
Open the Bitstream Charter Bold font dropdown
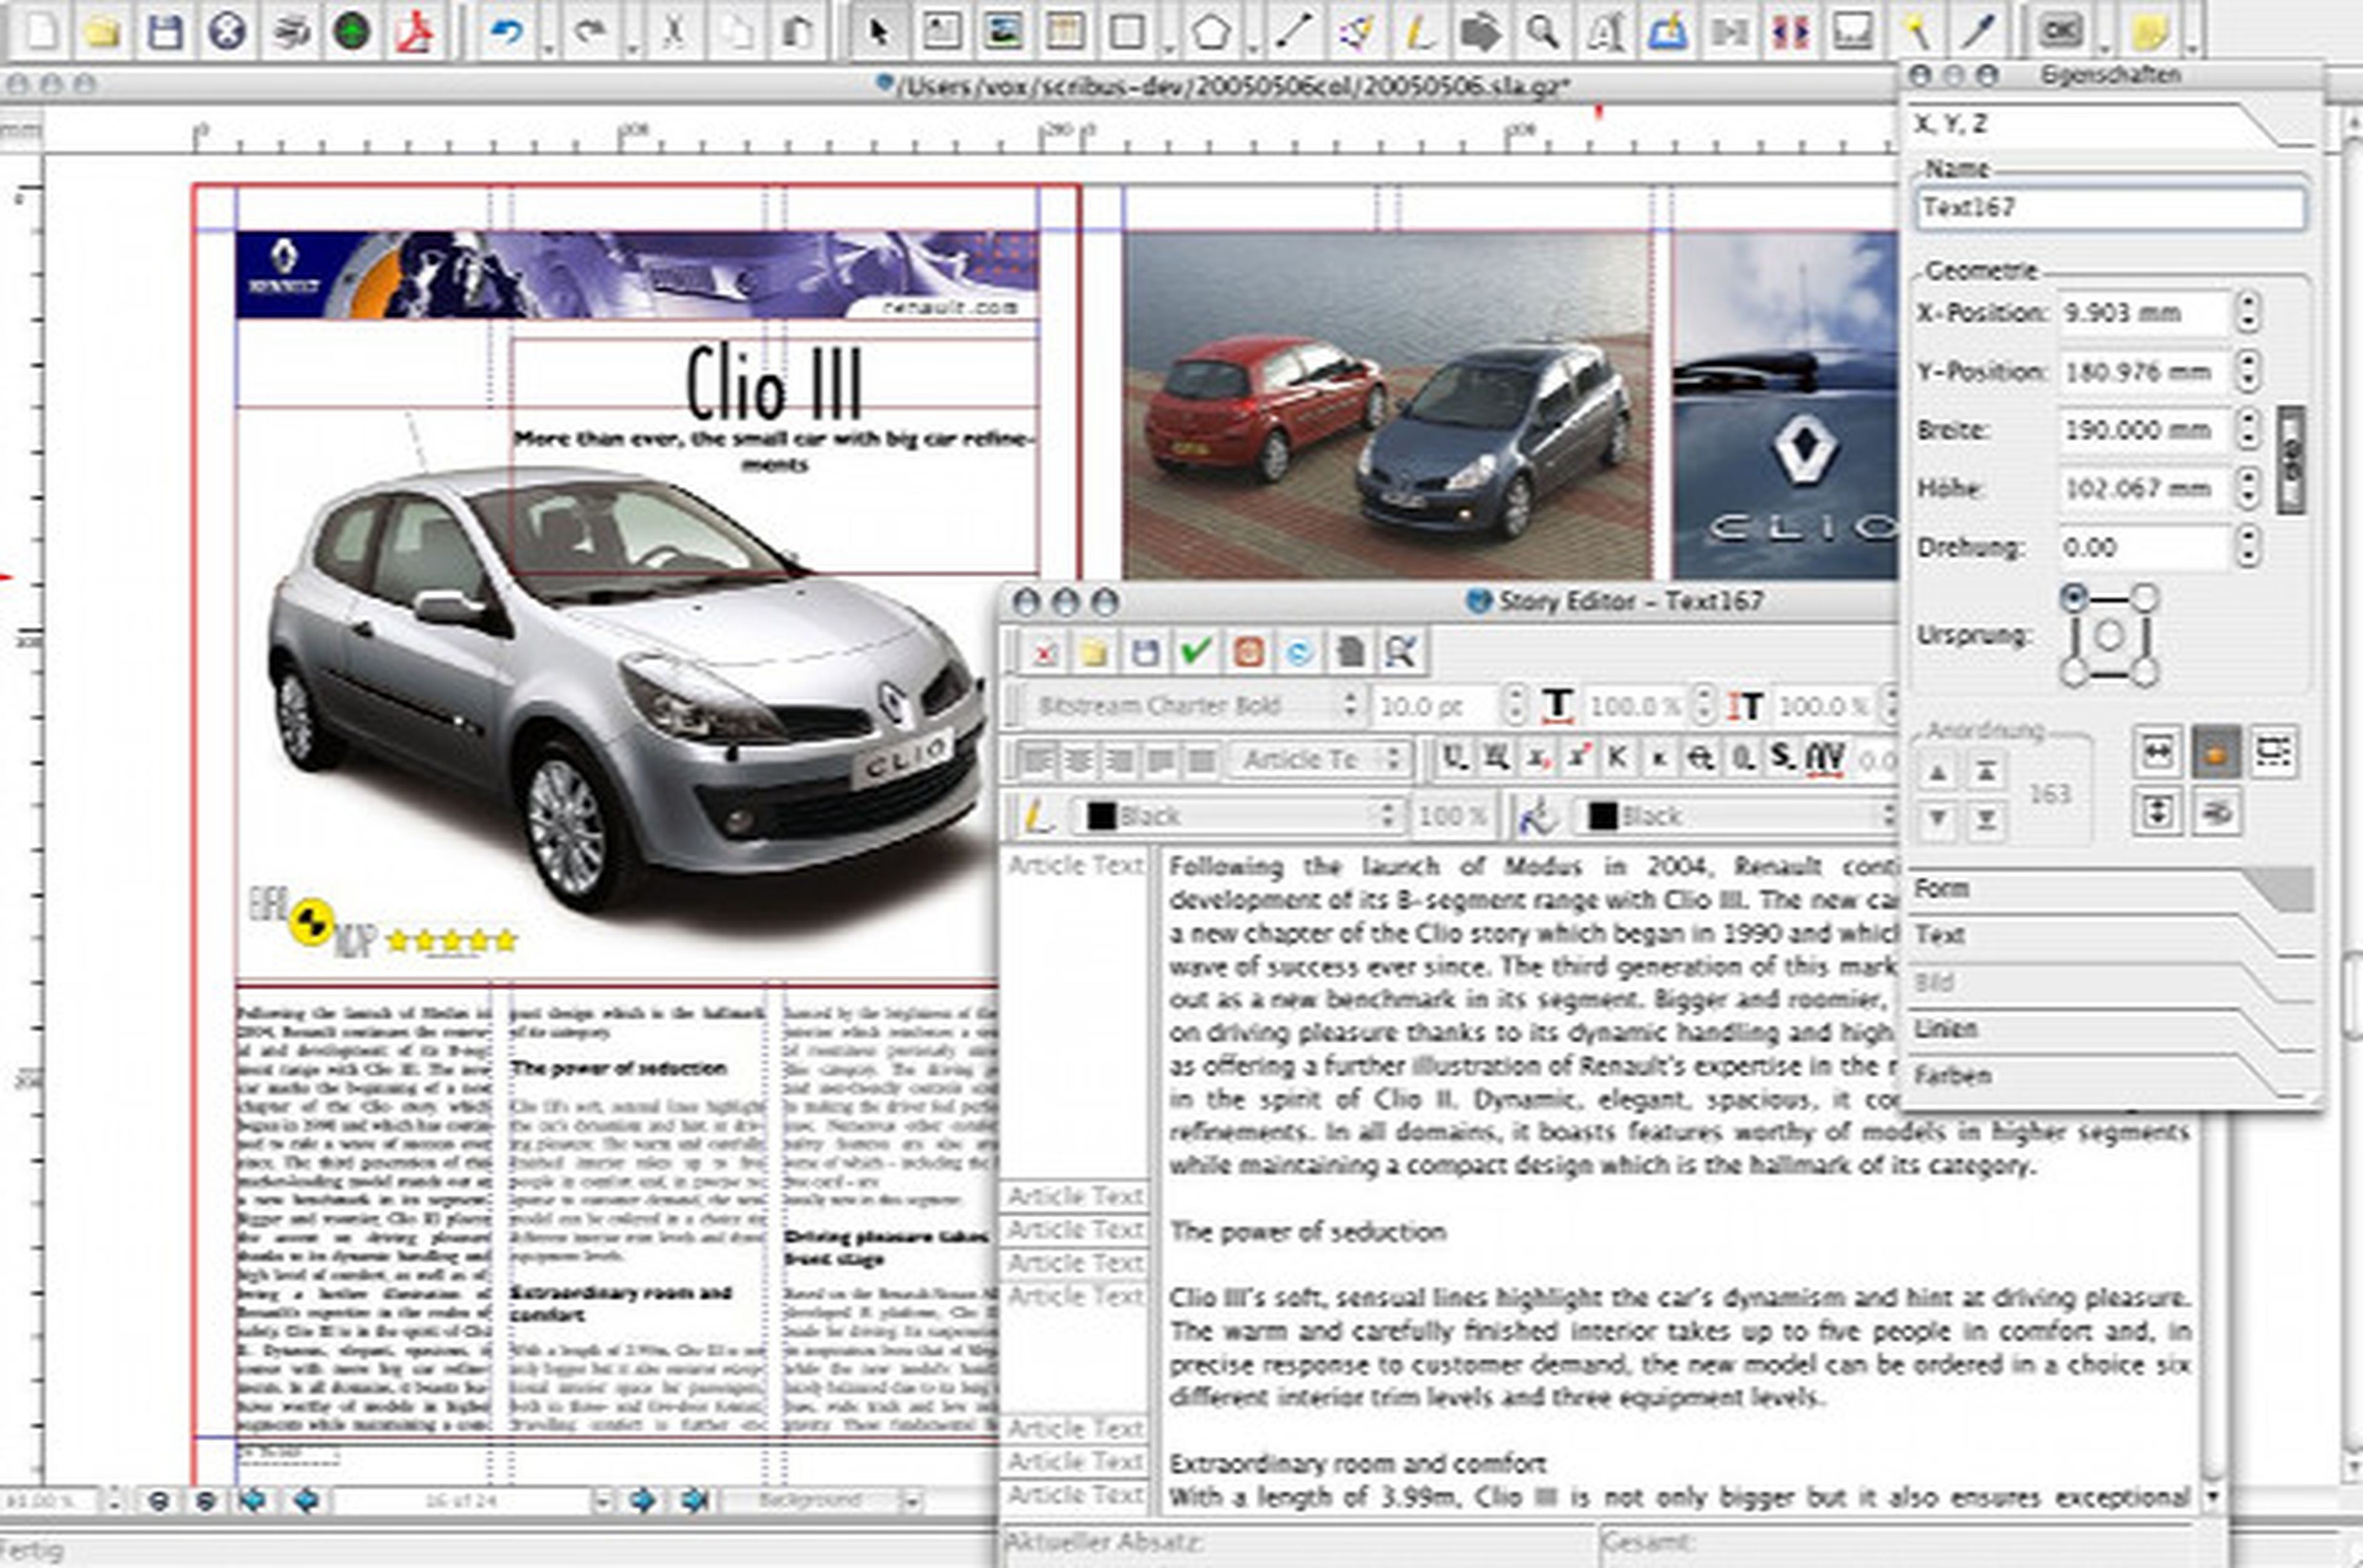[1195, 706]
